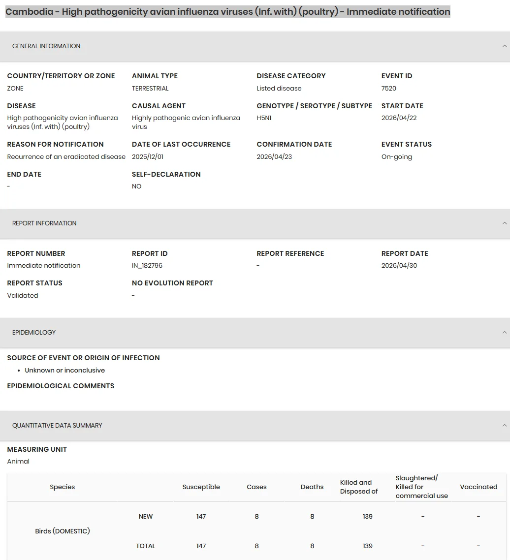Click the Vaccinated column header

pos(478,487)
